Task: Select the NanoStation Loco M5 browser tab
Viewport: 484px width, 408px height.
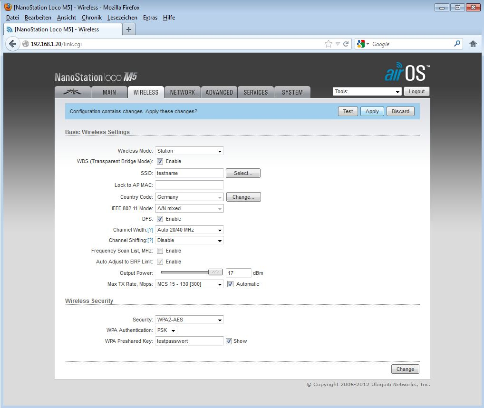Action: click(x=63, y=29)
